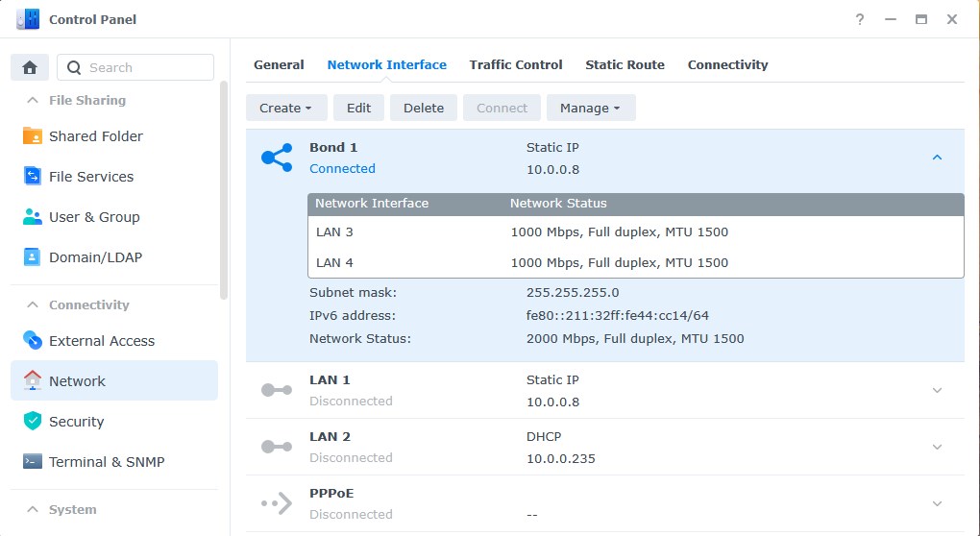980x536 pixels.
Task: Switch to the Traffic Control tab
Action: (516, 64)
